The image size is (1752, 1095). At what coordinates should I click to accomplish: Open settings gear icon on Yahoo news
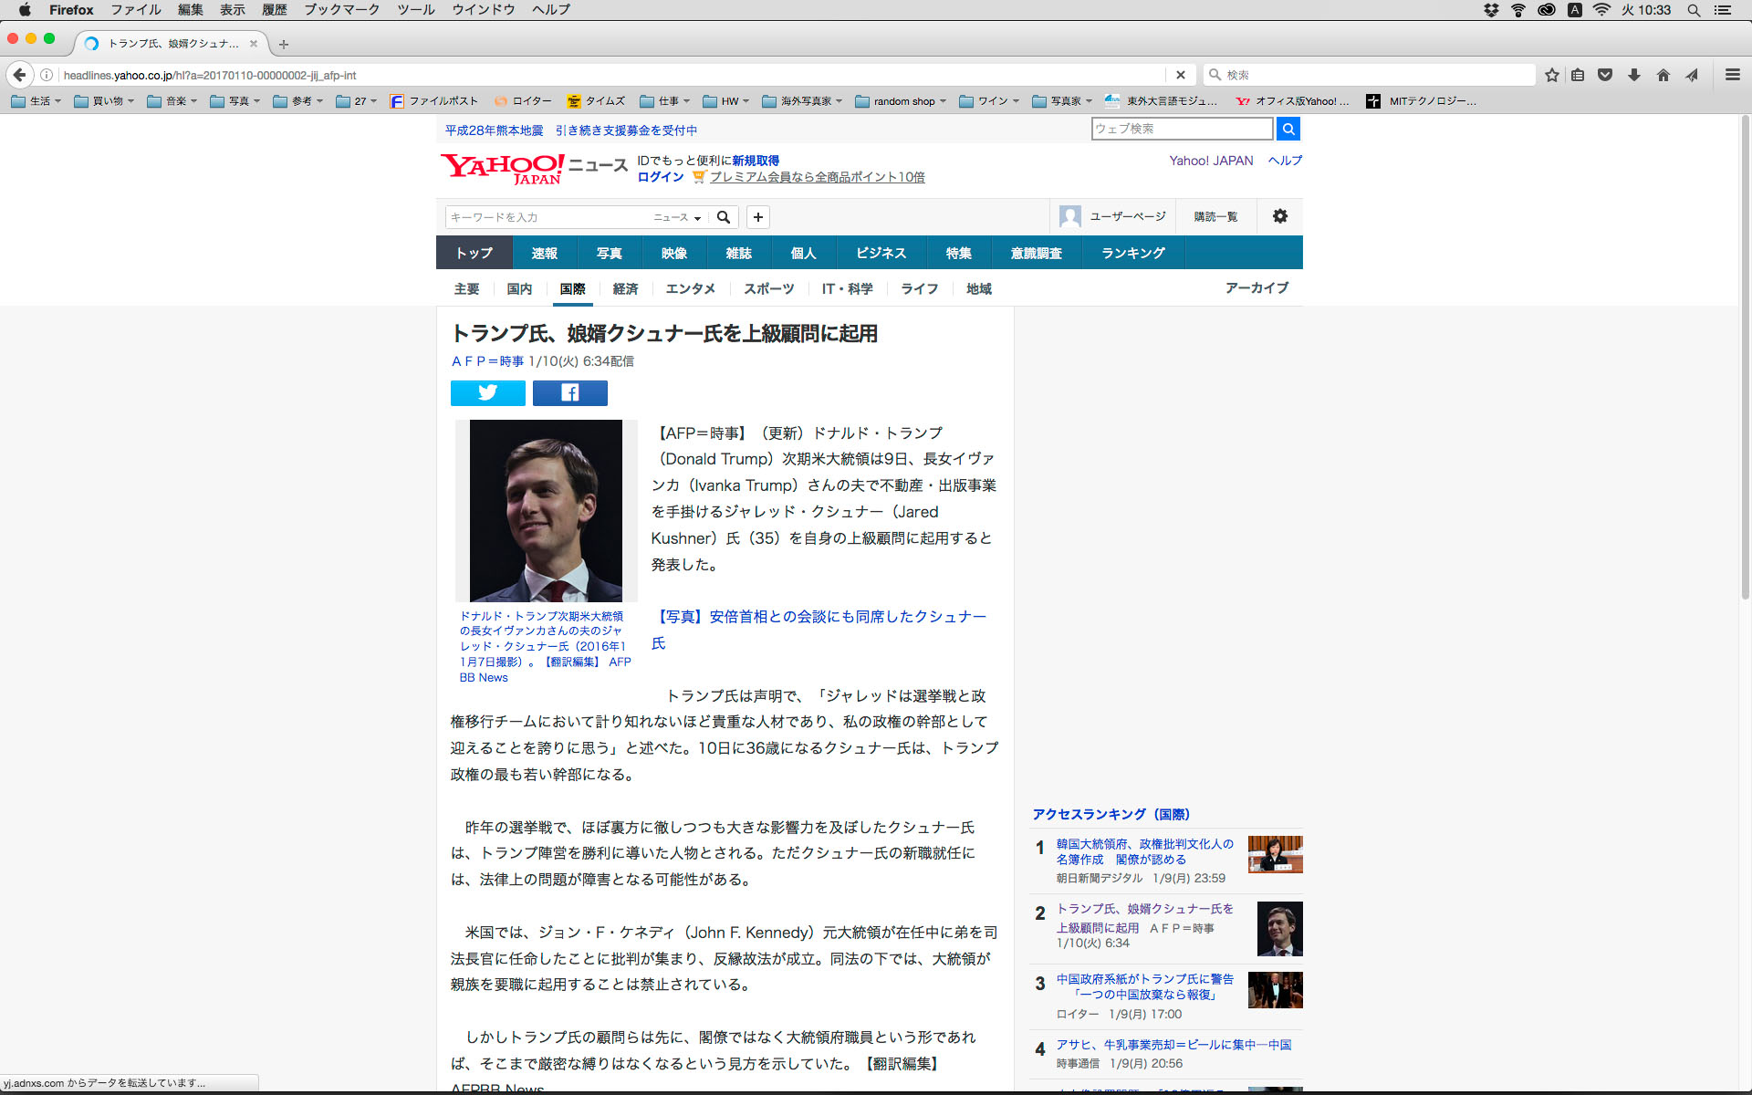coord(1279,216)
